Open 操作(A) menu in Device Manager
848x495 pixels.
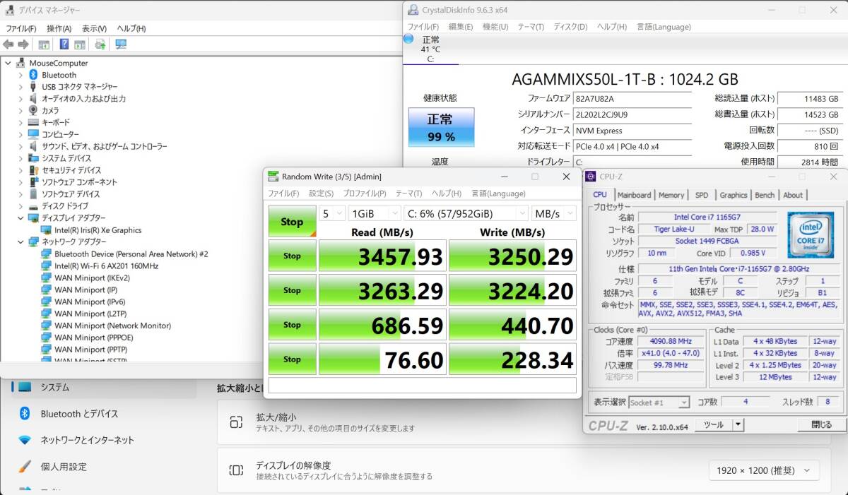point(59,28)
